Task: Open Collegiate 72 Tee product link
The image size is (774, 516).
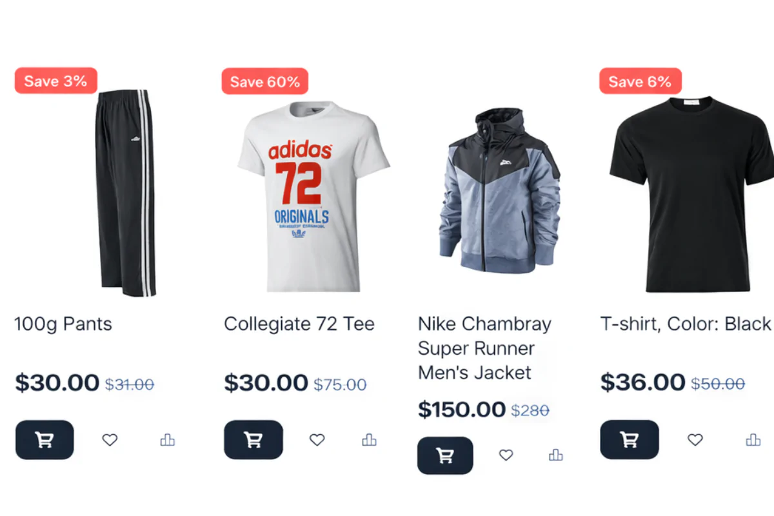Action: click(x=299, y=324)
